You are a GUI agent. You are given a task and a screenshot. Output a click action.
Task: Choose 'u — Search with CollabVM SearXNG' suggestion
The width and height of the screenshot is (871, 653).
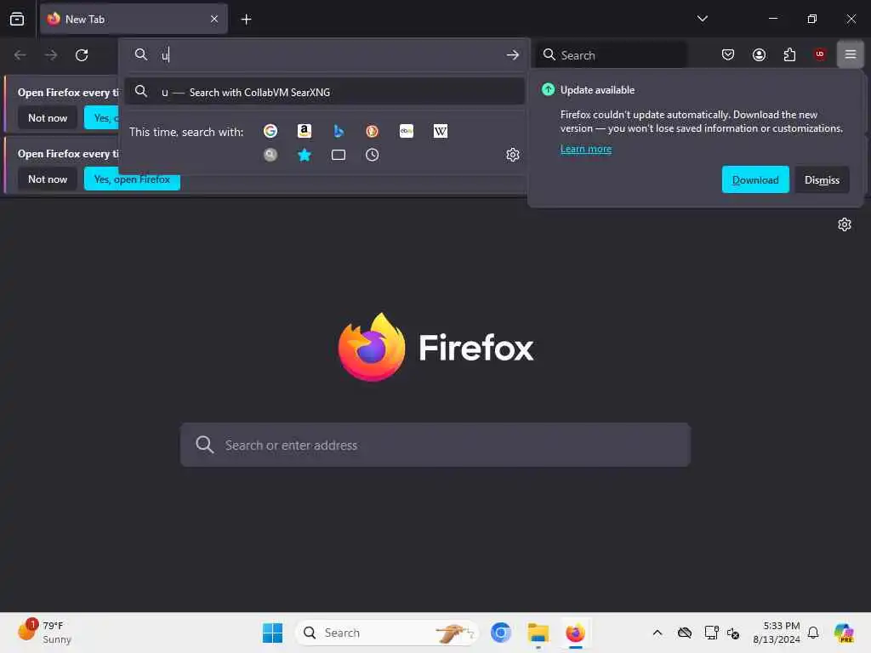(325, 92)
